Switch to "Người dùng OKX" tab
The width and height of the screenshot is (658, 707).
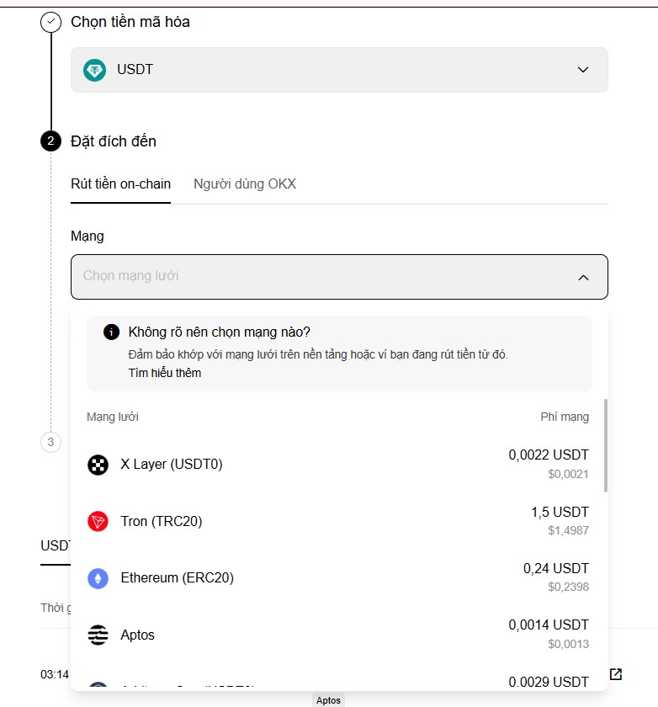pyautogui.click(x=245, y=184)
